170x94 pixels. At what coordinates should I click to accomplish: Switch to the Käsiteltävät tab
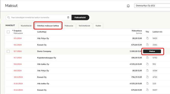click(26, 26)
